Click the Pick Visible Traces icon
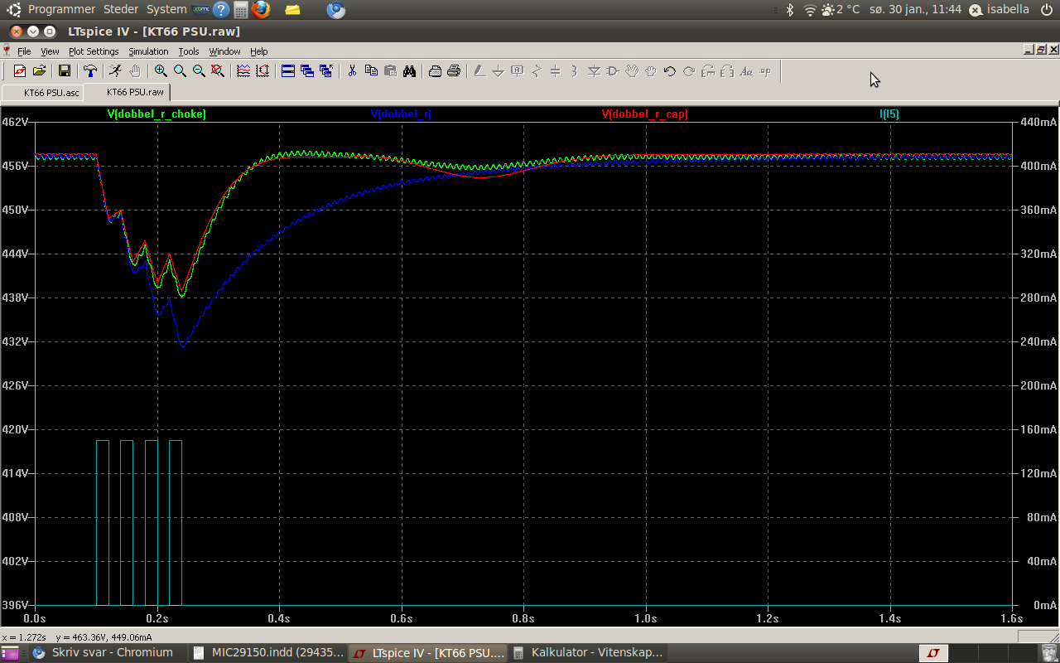 click(x=243, y=71)
